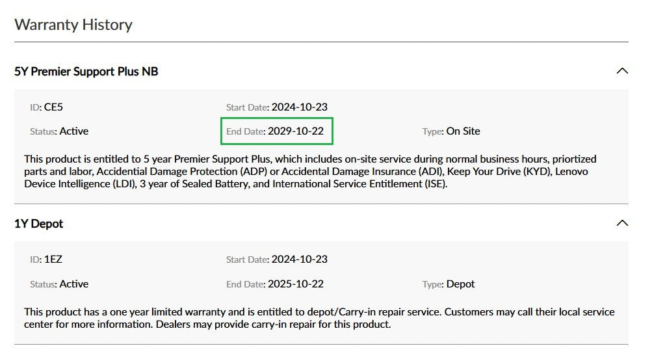This screenshot has width=652, height=359.
Task: Click the end date 2029-10-22
Action: coord(296,131)
